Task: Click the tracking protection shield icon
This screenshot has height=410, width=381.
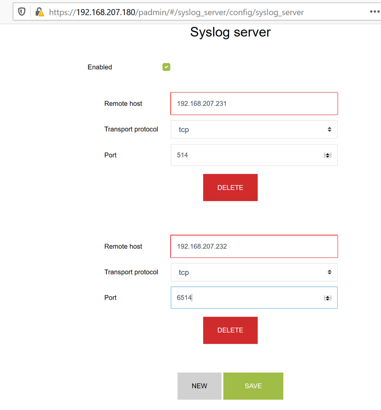Action: coord(22,12)
